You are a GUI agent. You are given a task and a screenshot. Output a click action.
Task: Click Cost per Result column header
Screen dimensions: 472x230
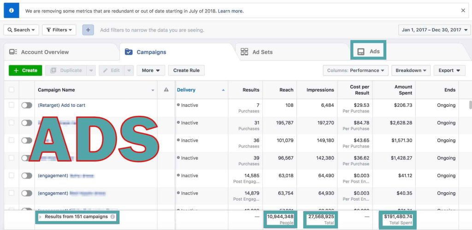[360, 90]
